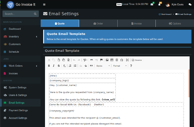Open the Styles dropdown
Screen dimensions: 194x127
click(103, 66)
